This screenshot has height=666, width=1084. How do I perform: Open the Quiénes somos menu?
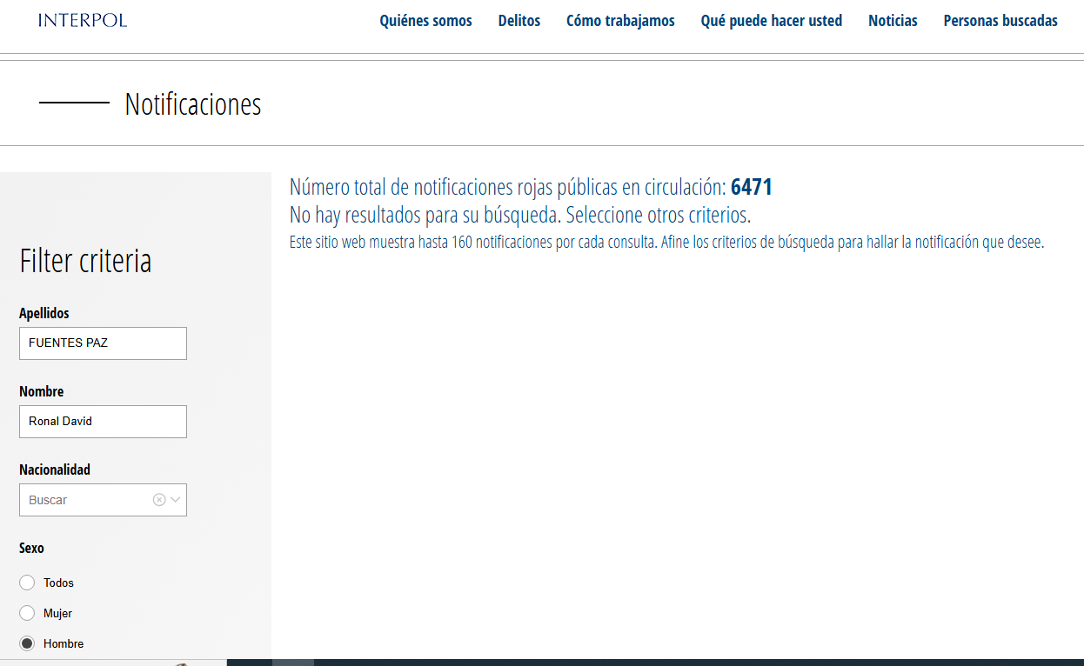[x=425, y=21]
